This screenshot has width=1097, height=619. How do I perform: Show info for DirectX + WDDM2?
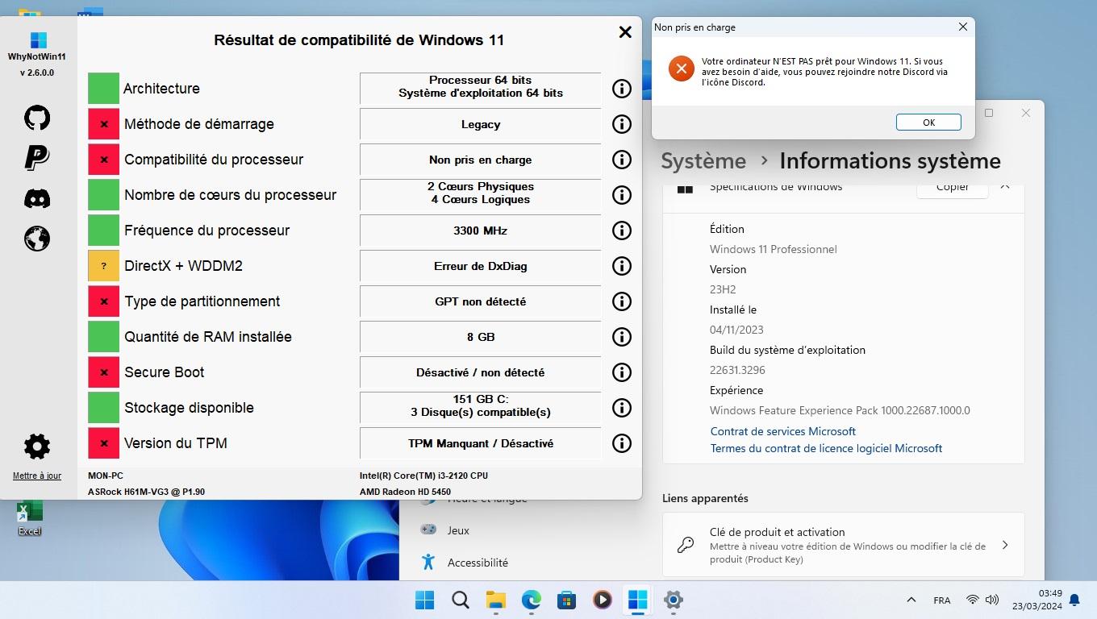[x=621, y=266]
